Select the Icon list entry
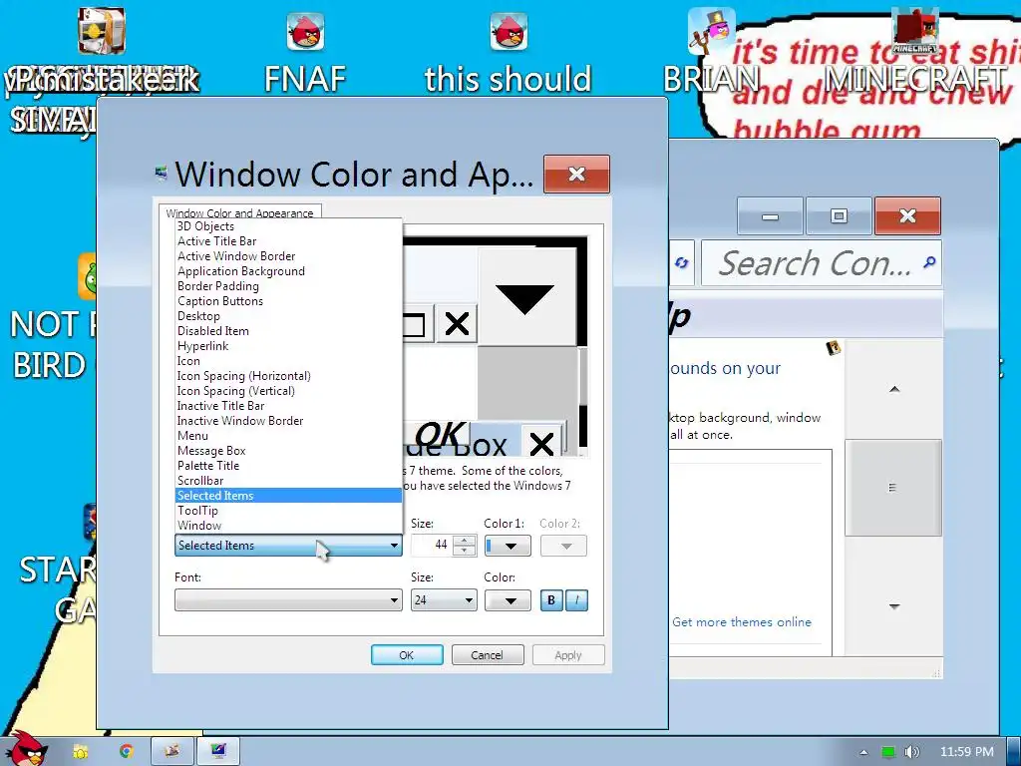 coord(288,361)
